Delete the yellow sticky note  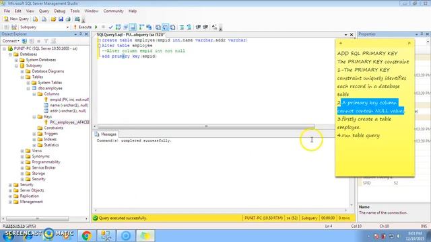point(409,43)
